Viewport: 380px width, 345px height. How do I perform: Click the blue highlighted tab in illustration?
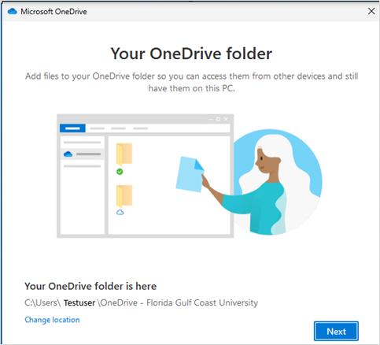(x=72, y=128)
